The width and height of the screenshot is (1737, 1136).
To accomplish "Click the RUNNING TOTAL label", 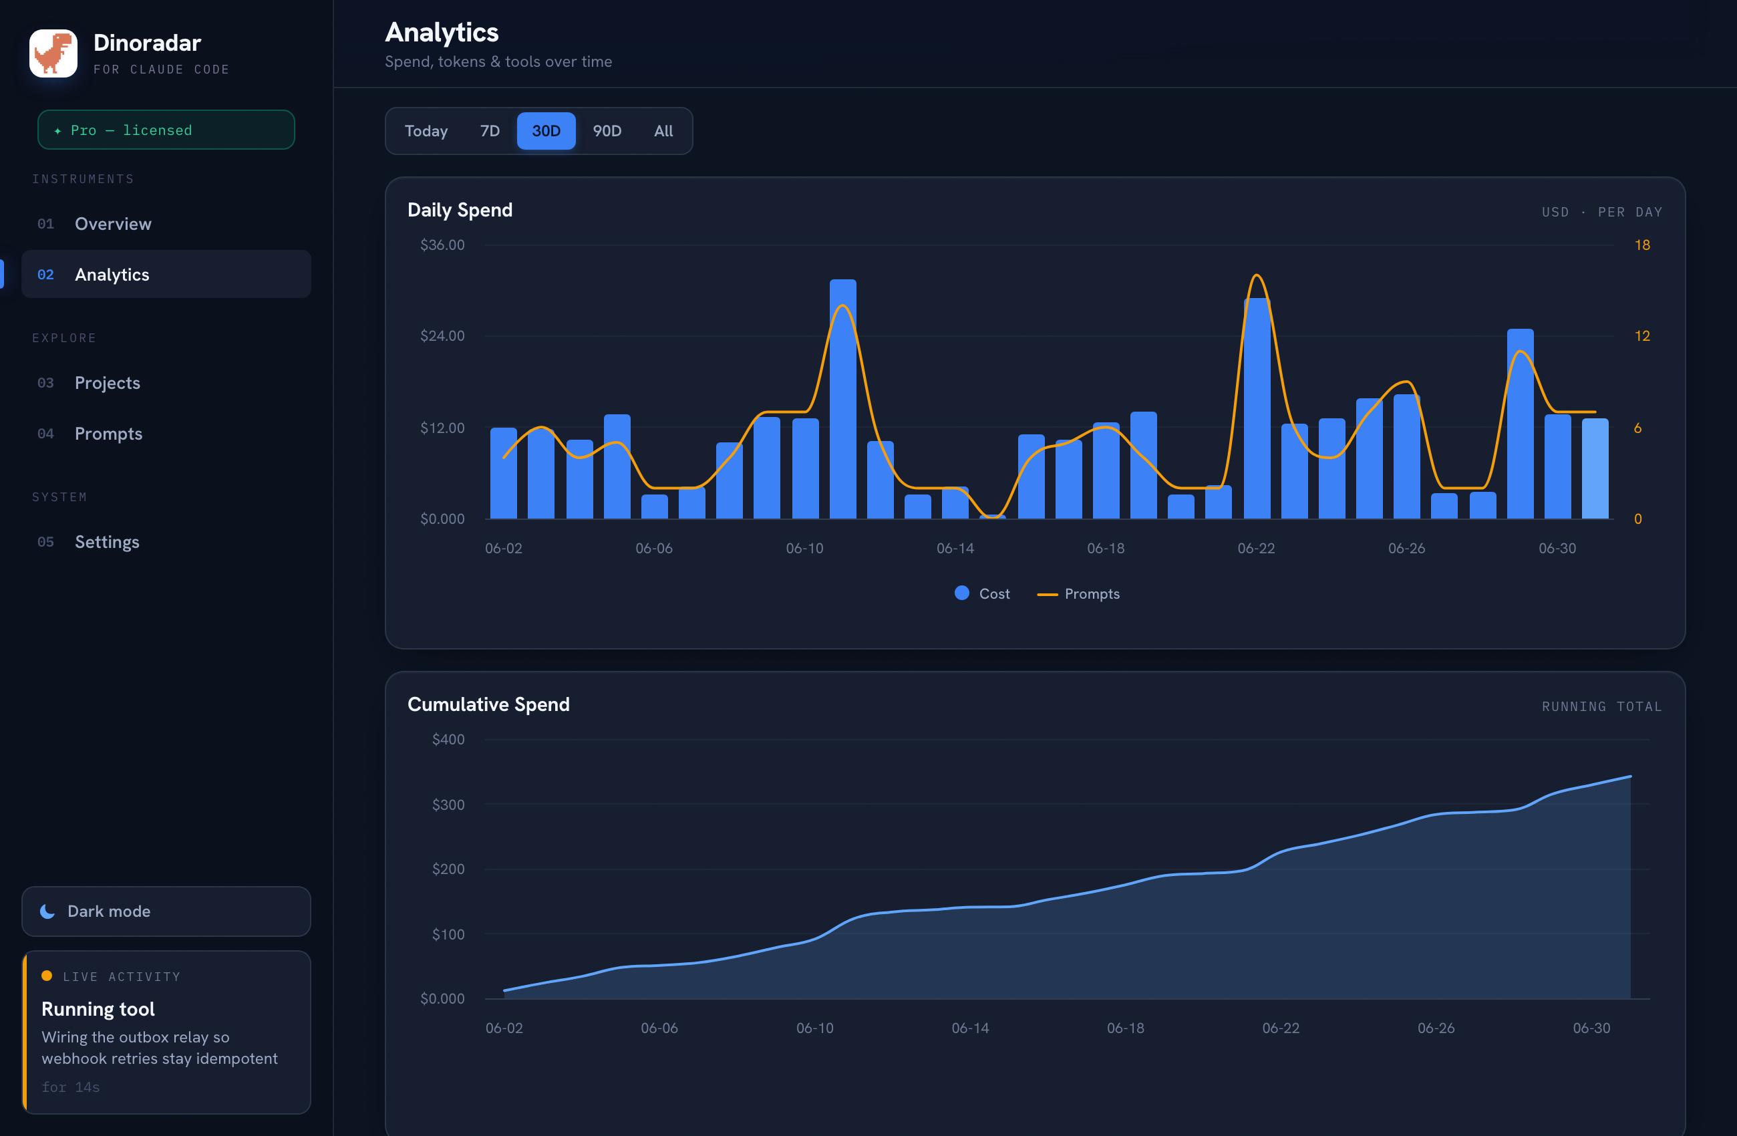I will [1602, 707].
